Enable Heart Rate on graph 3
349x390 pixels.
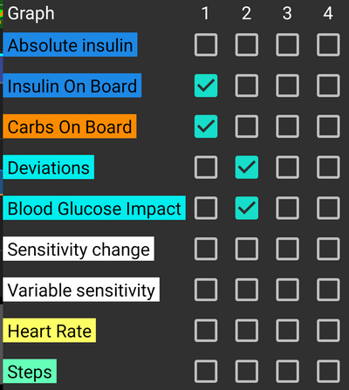click(287, 331)
